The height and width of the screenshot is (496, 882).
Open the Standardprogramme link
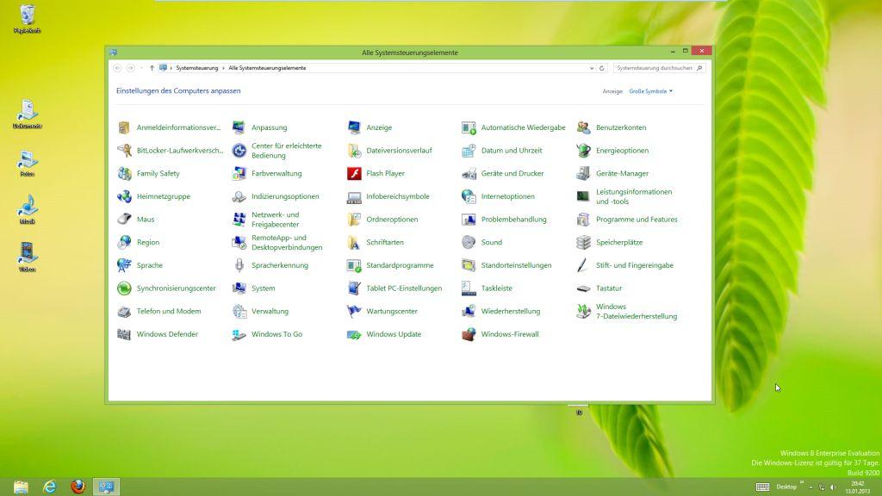click(x=400, y=265)
